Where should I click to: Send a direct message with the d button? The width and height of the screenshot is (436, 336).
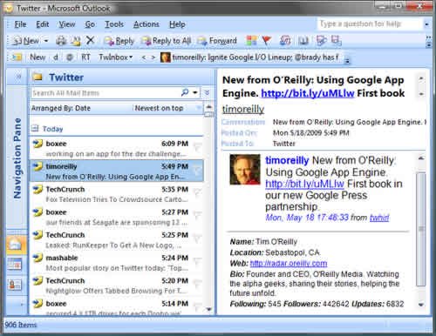56,57
